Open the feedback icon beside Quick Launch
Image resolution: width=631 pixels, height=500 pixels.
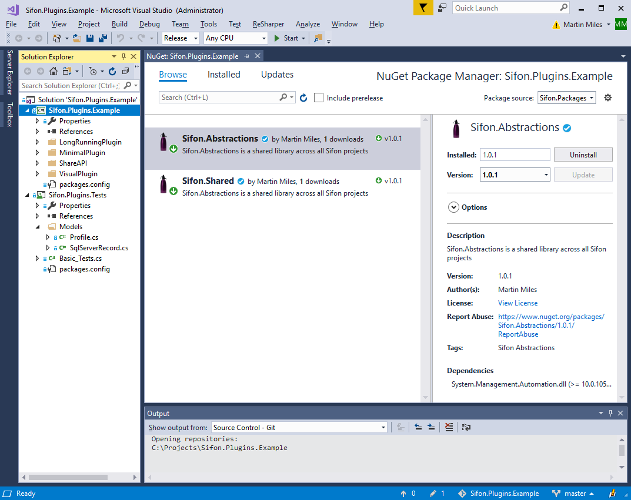tap(442, 8)
